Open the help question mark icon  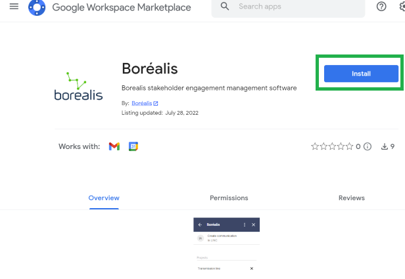(x=381, y=7)
